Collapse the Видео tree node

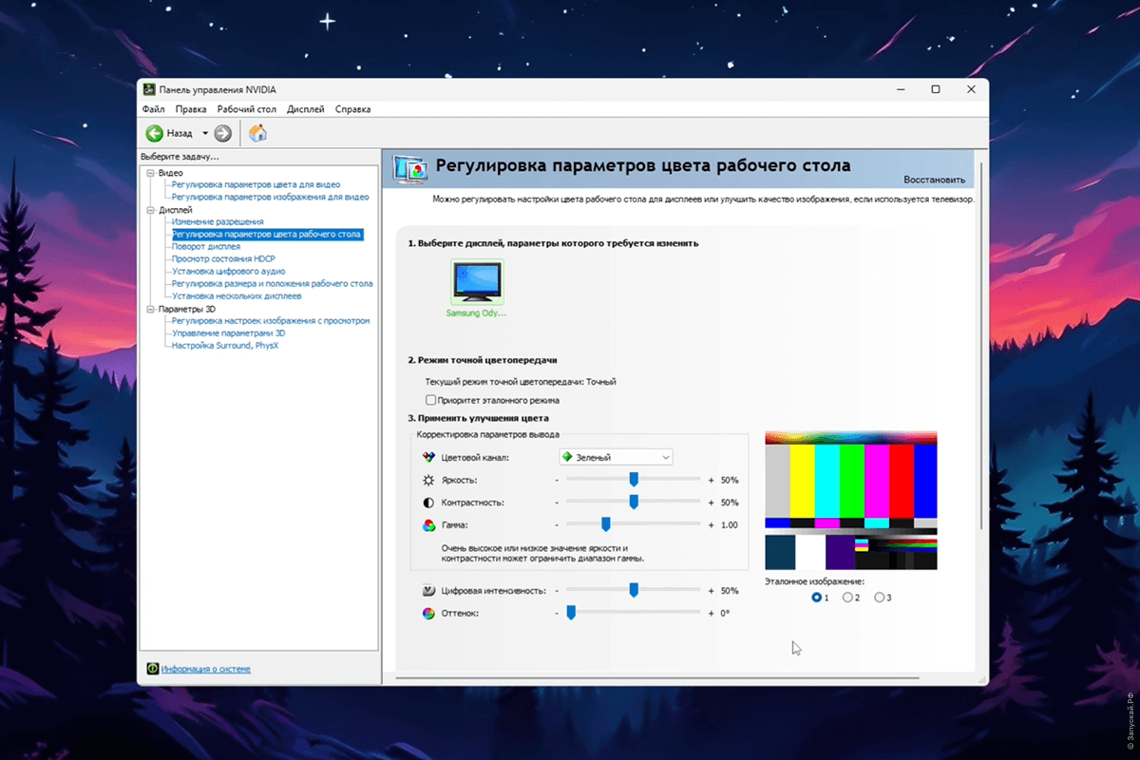click(150, 173)
